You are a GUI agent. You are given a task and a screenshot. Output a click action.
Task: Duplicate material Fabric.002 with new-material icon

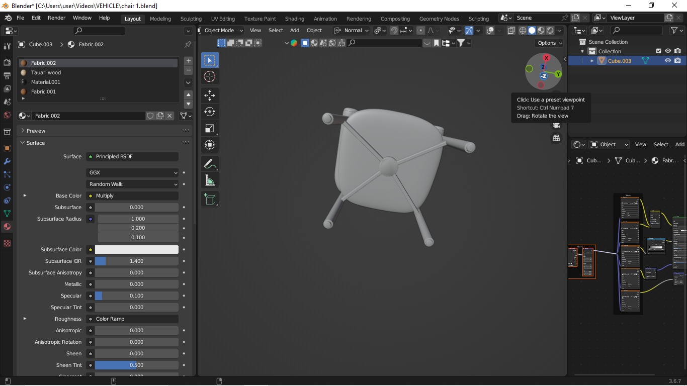[160, 116]
